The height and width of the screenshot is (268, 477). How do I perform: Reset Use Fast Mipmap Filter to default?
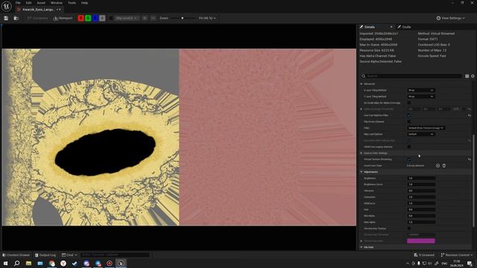point(470,115)
